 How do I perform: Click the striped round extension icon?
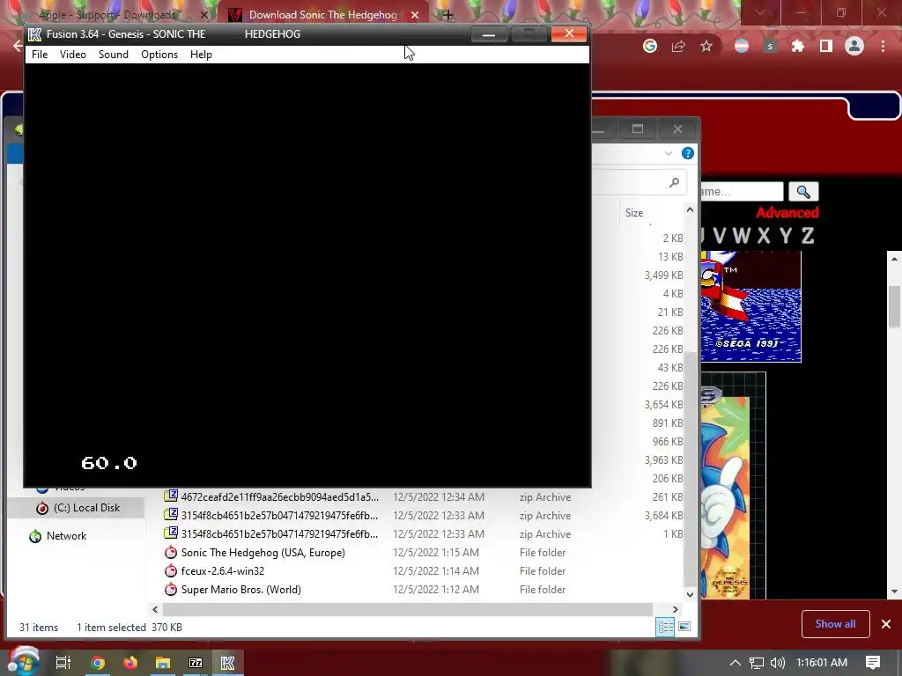(742, 47)
